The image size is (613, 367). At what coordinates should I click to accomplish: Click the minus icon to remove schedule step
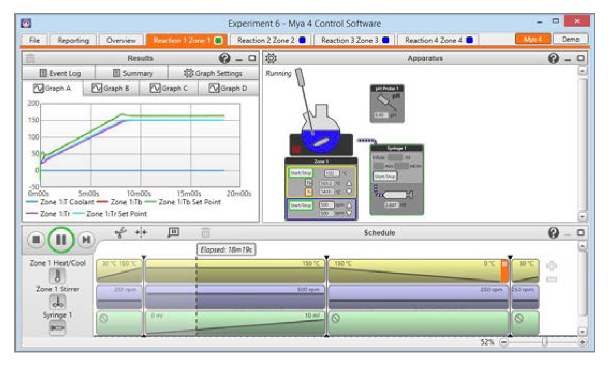tap(552, 280)
